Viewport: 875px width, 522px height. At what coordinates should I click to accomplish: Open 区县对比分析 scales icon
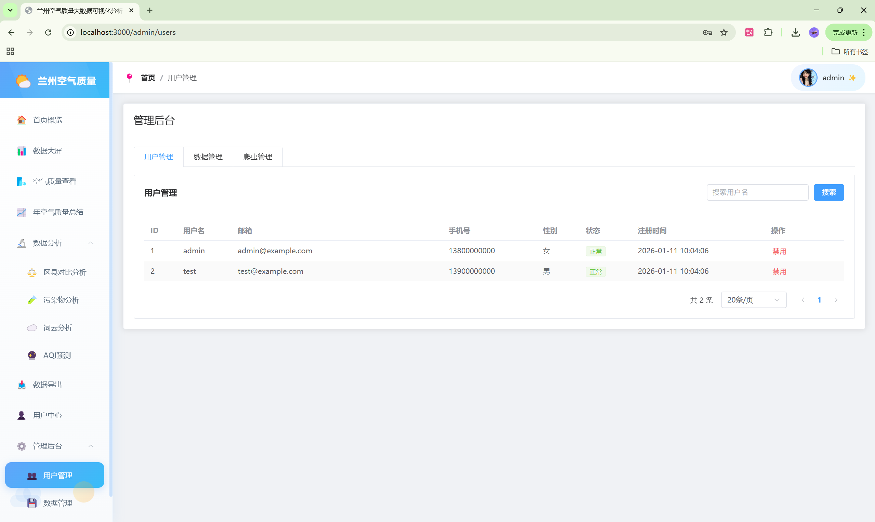pyautogui.click(x=32, y=272)
